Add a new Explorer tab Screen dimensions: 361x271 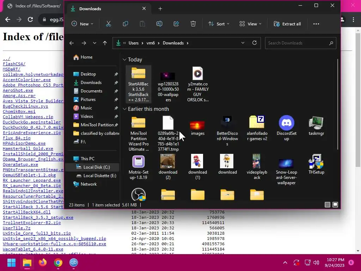point(160,9)
